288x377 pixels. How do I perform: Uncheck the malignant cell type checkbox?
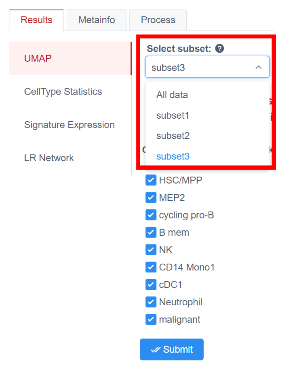point(151,319)
